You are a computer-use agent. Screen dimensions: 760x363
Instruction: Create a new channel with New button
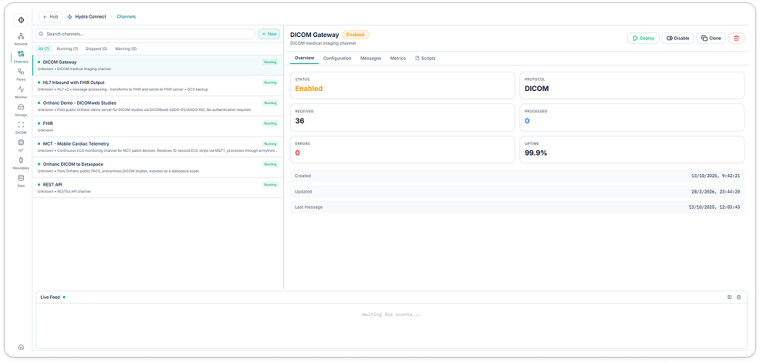click(269, 34)
